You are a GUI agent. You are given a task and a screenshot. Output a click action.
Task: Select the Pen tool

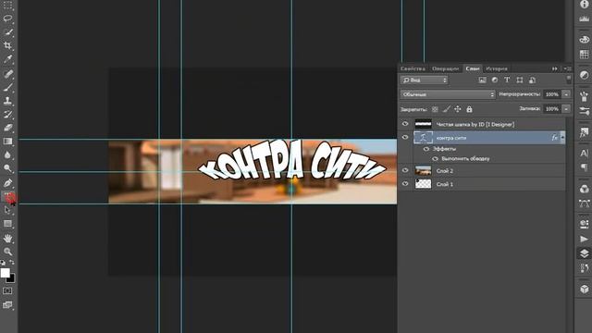7,183
